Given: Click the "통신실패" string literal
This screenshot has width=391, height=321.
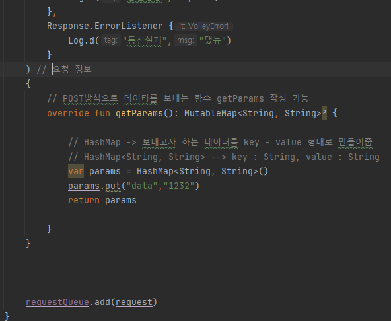Looking at the screenshot, I should [x=145, y=40].
